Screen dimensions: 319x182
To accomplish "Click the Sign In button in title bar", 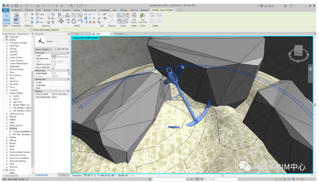I will 269,6.
